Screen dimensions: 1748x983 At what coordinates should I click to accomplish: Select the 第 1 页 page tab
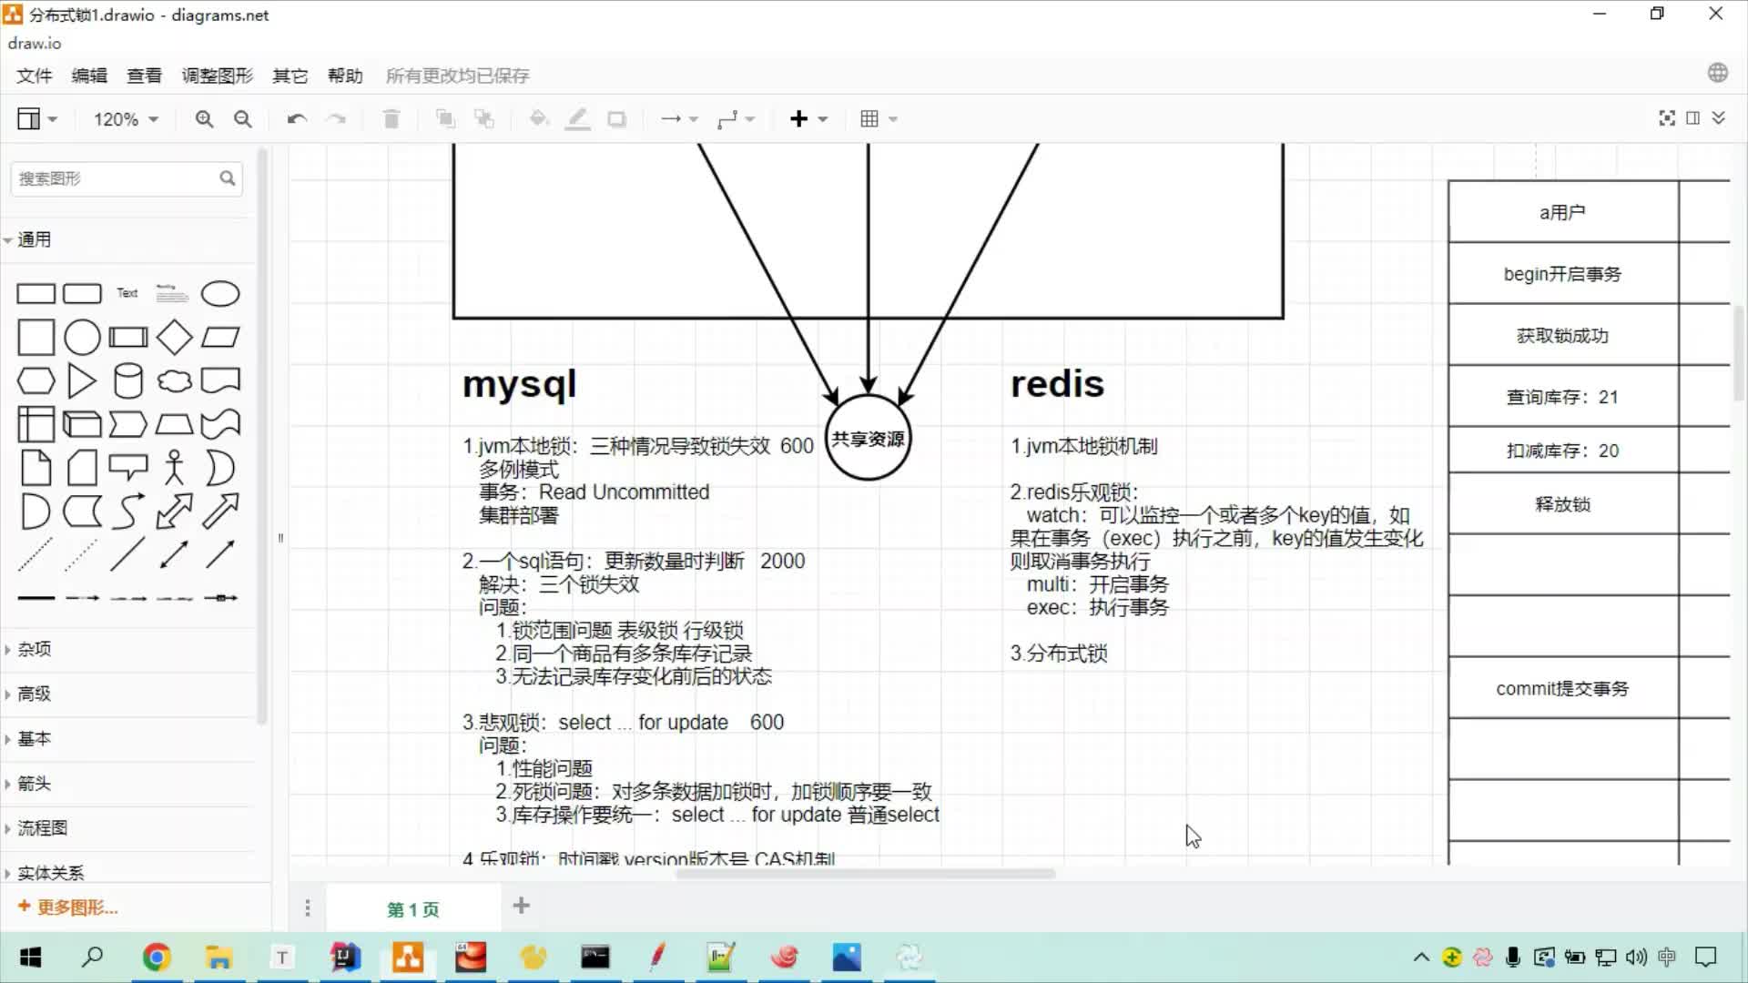[x=413, y=909]
